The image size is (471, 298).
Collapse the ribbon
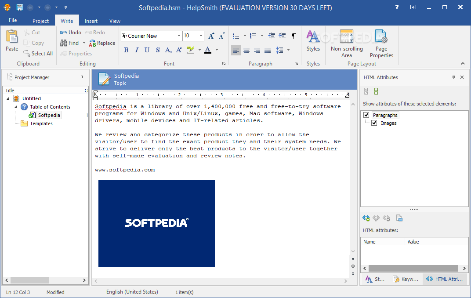click(x=463, y=64)
